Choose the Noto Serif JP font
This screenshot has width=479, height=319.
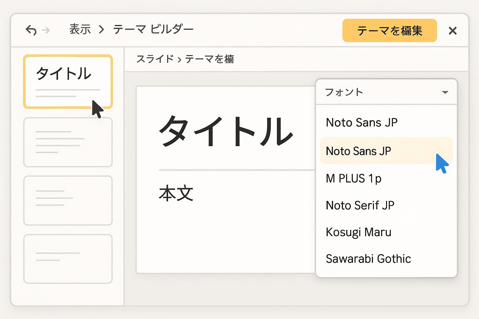[x=360, y=206]
